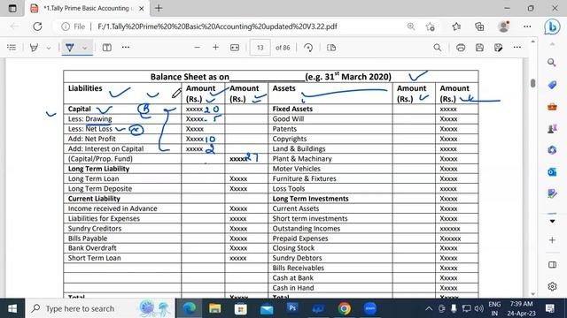Click the Type here to search box
Screen dimensions: 567x318
[100, 308]
